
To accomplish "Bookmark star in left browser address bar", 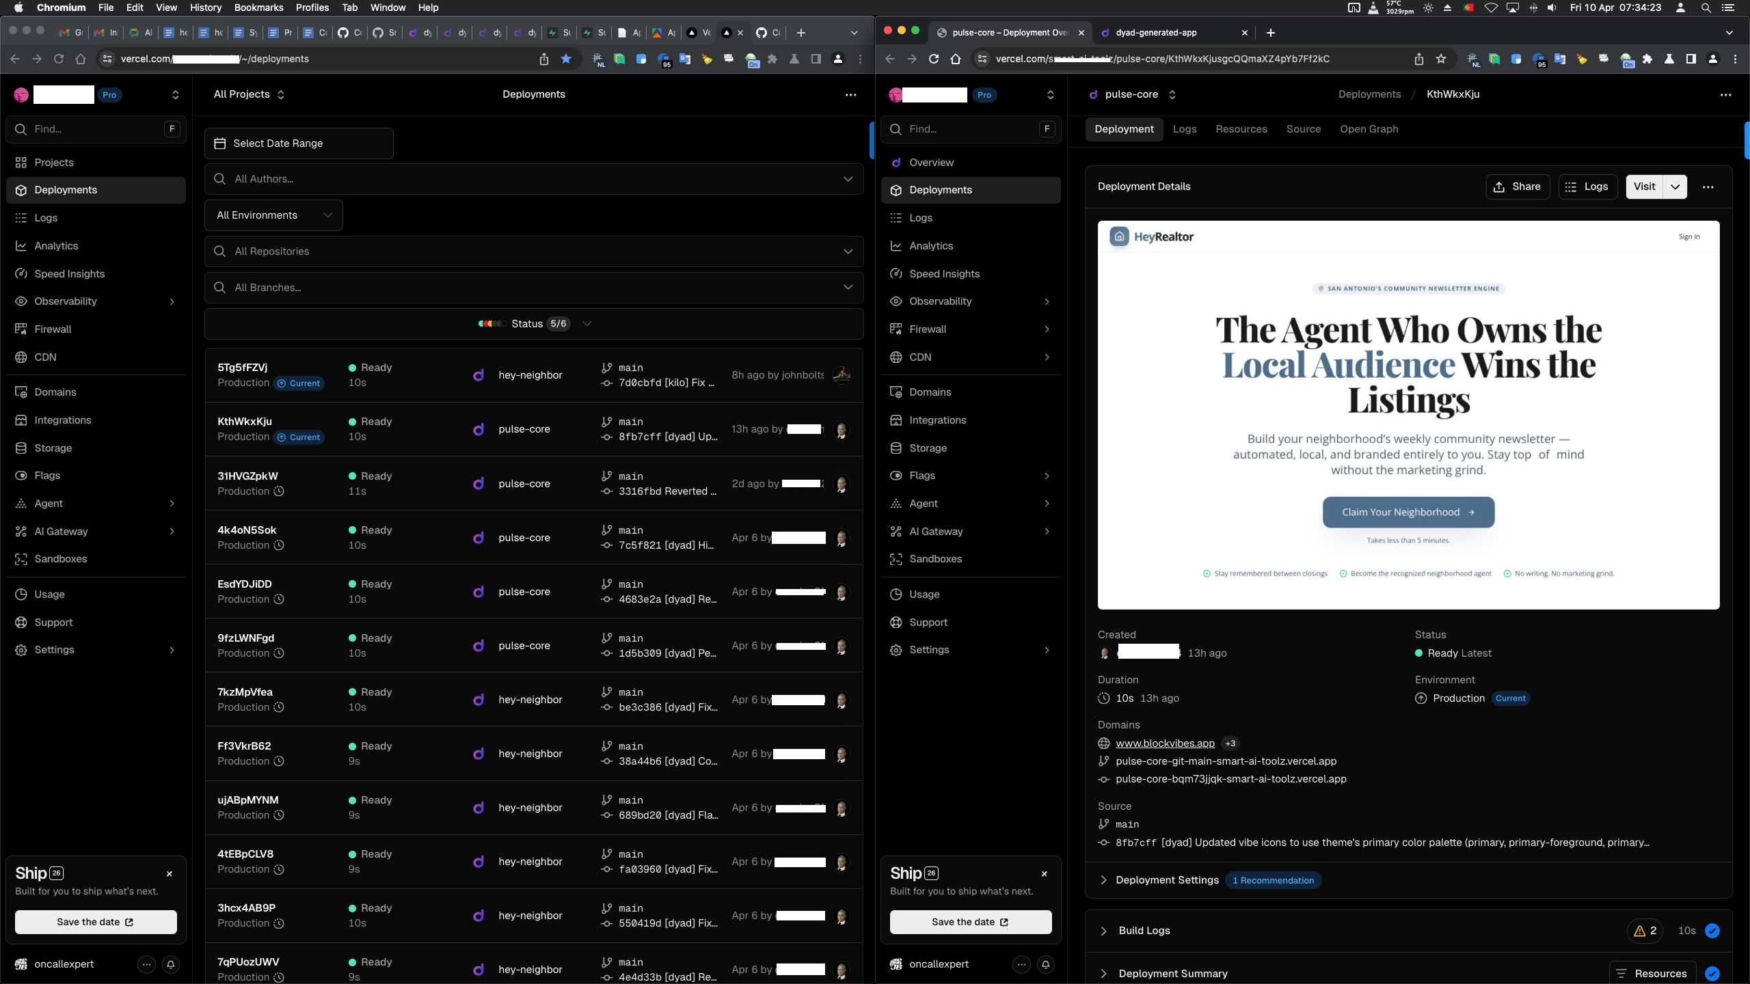I will (x=566, y=59).
